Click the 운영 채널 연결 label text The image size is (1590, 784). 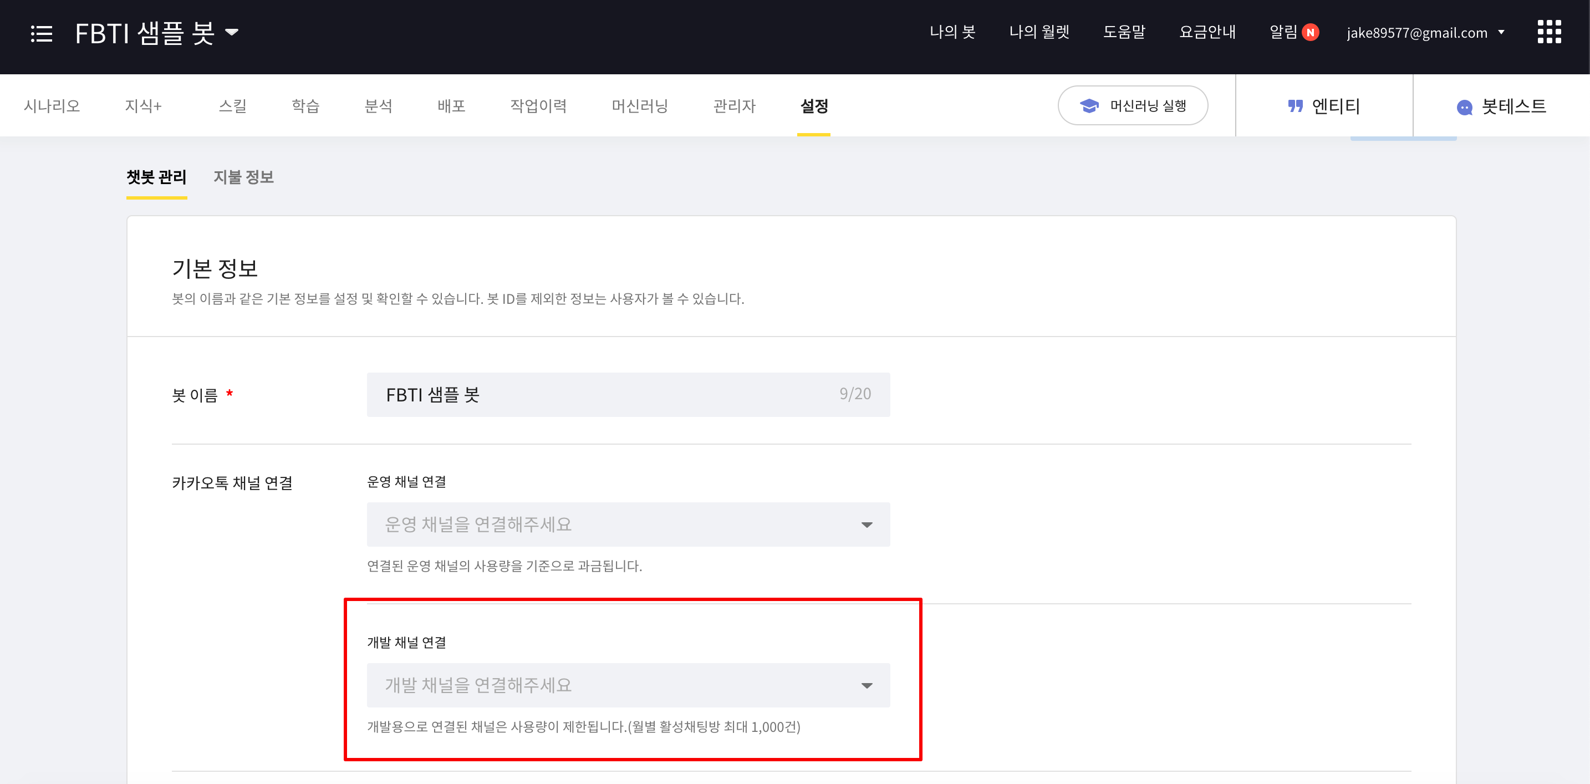[x=407, y=482]
